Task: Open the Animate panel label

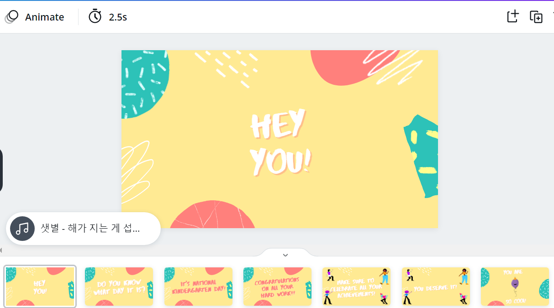Action: click(44, 17)
